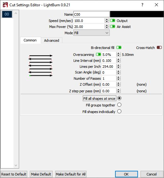Increase Line Interval with the up arrow
Screen dimensions: 164x178
click(x=119, y=59)
